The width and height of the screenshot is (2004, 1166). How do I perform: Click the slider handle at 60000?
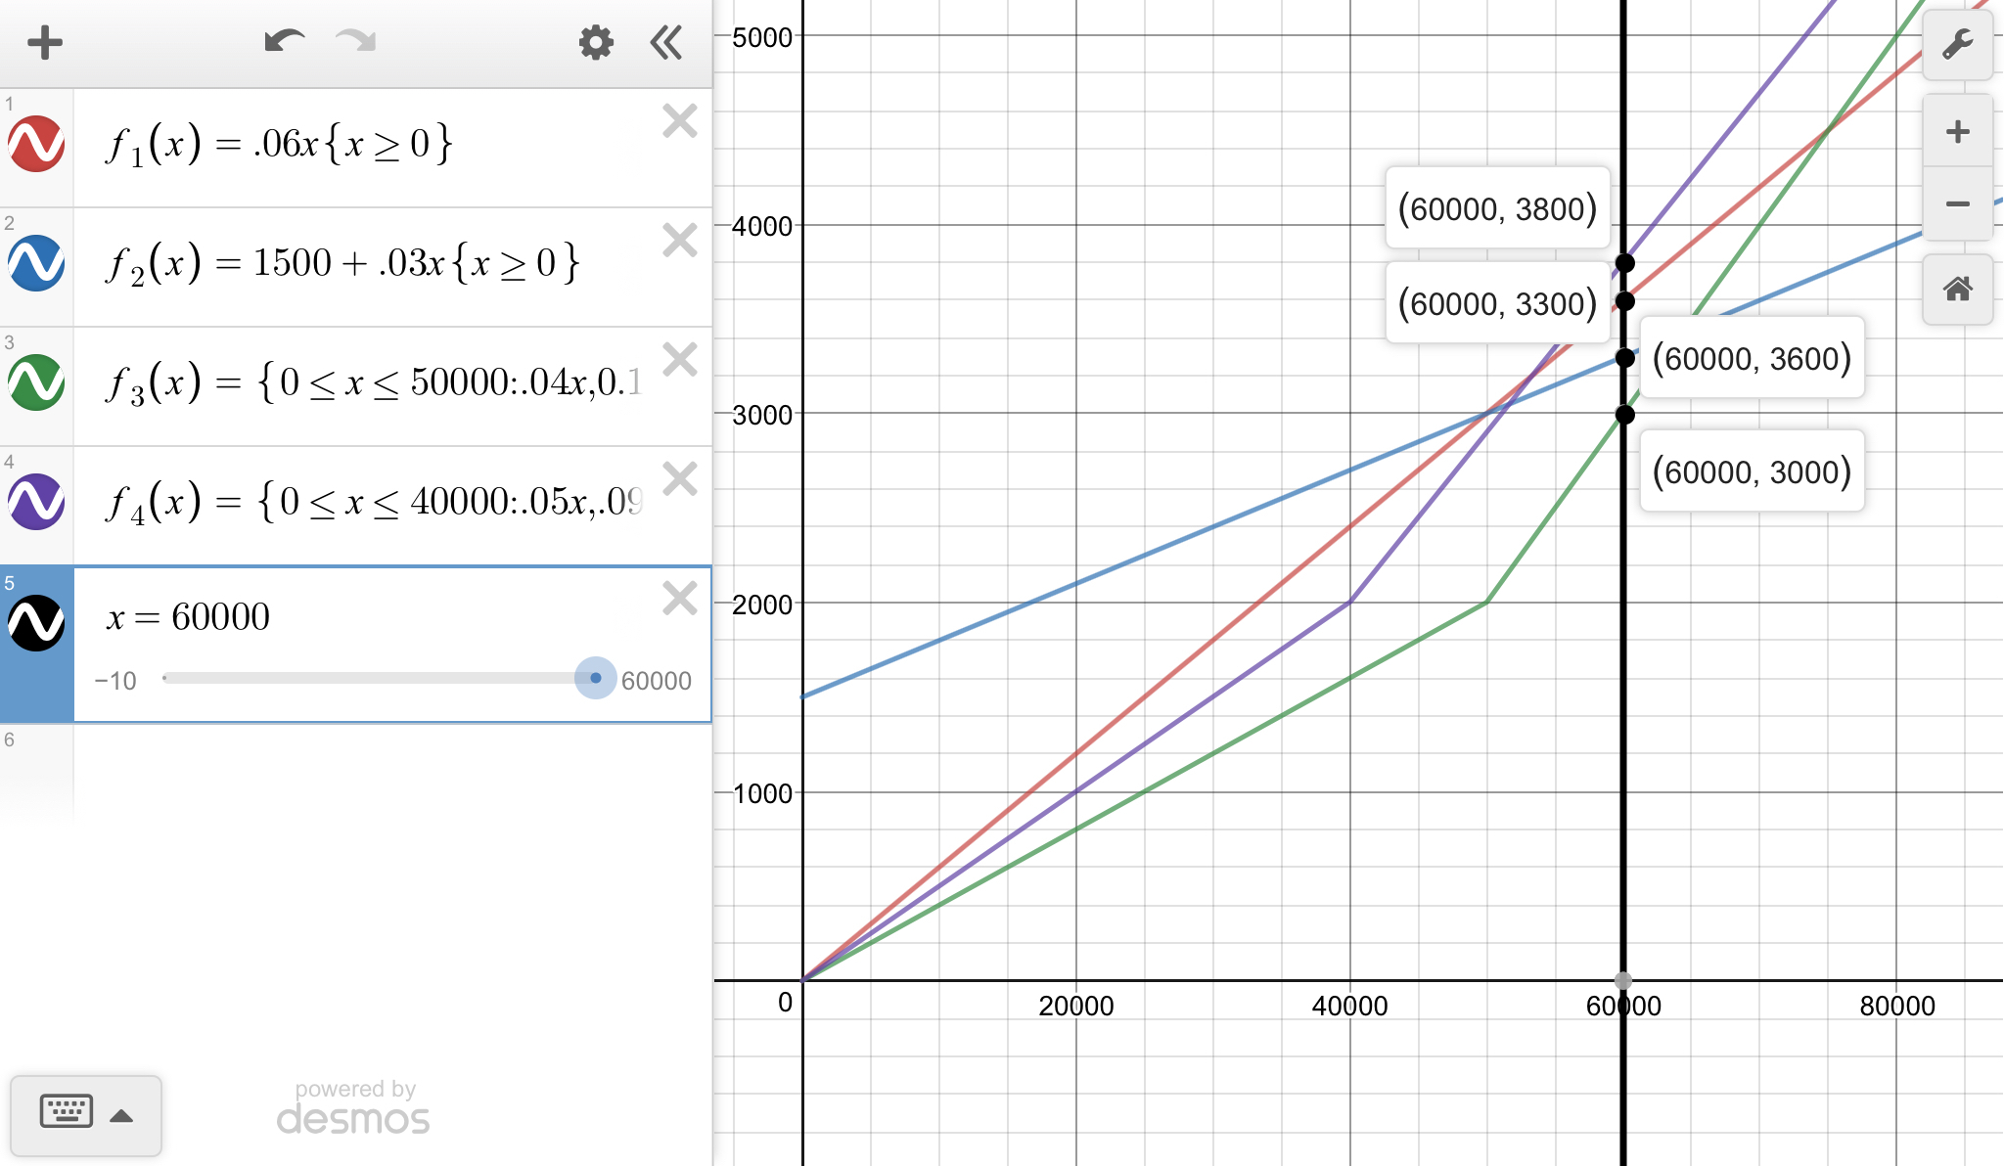tap(595, 678)
